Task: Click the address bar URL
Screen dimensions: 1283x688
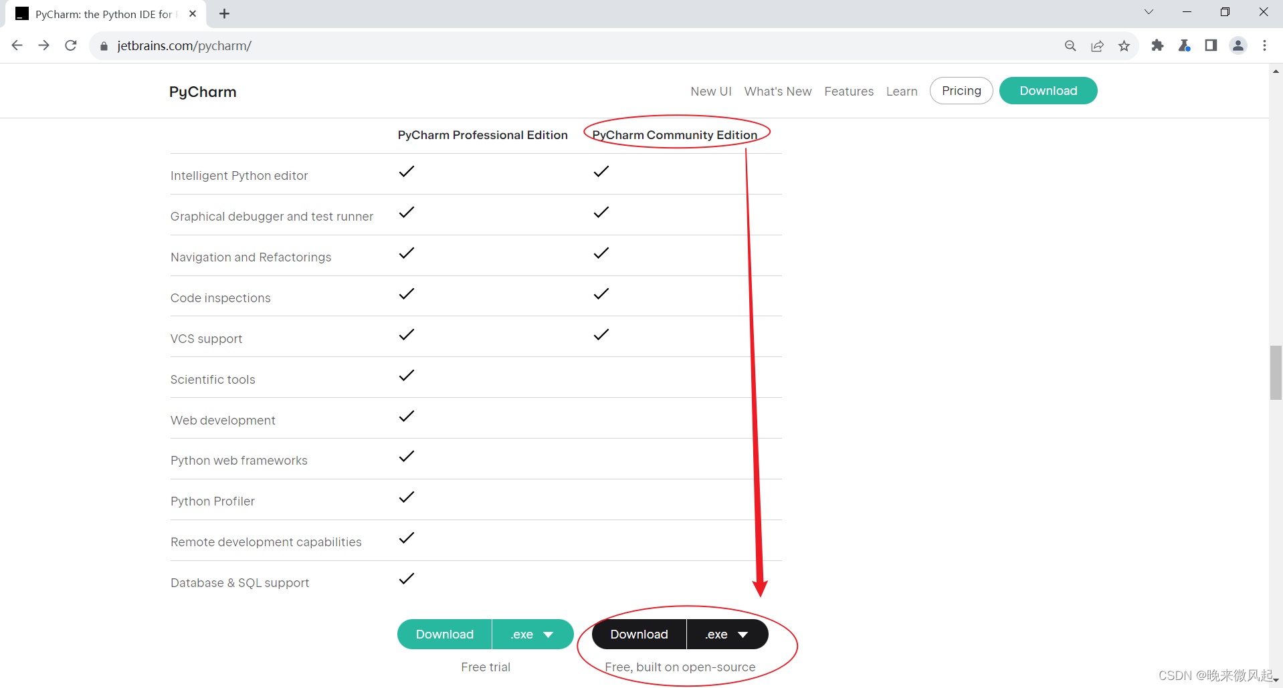Action: point(184,46)
